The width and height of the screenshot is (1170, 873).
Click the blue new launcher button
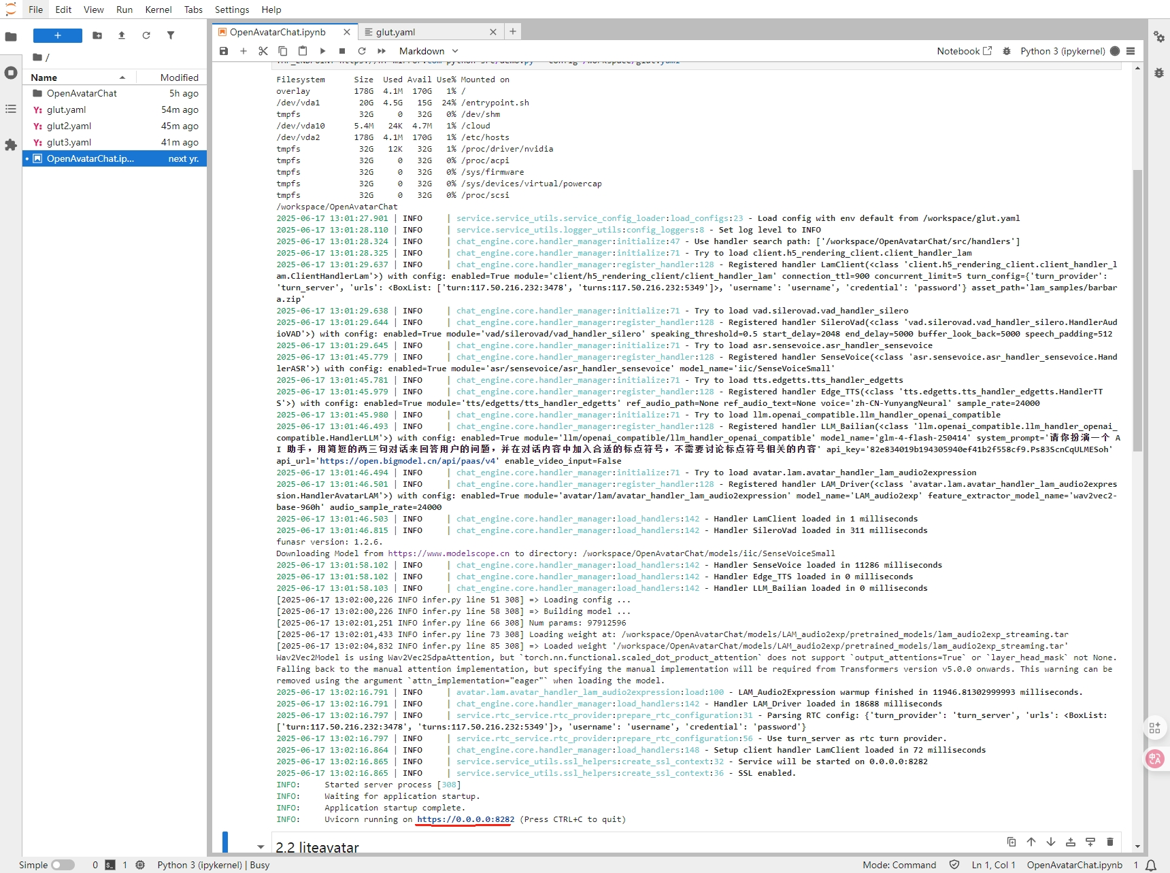pos(58,35)
